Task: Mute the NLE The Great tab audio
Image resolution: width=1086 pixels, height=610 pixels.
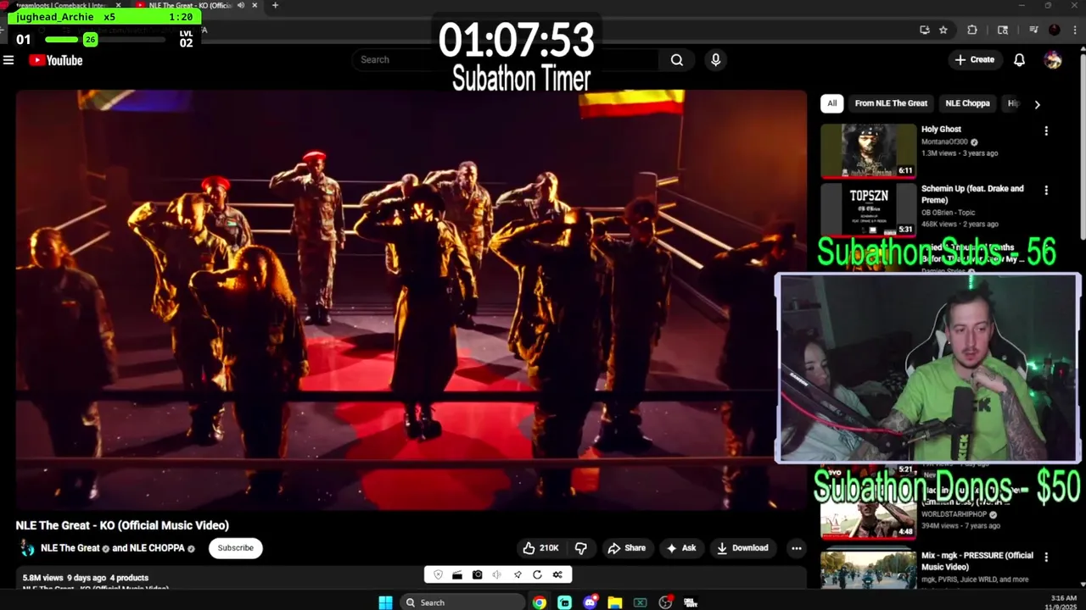Action: click(x=241, y=5)
